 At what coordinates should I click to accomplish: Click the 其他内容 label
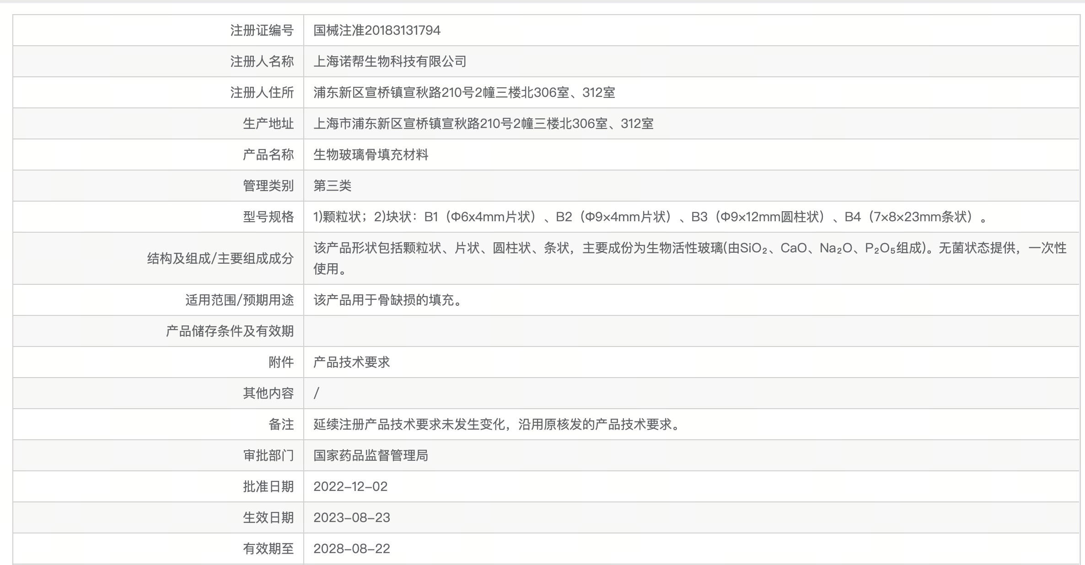pos(268,394)
